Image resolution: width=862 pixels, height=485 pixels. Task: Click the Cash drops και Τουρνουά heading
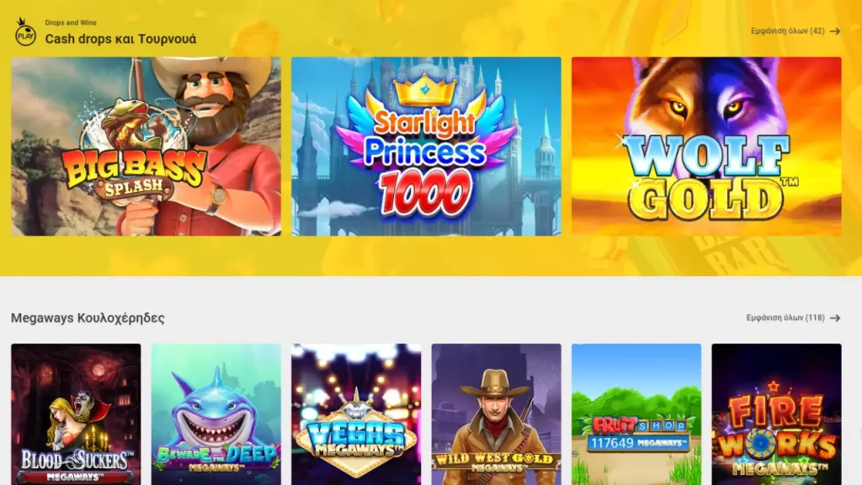click(x=120, y=39)
